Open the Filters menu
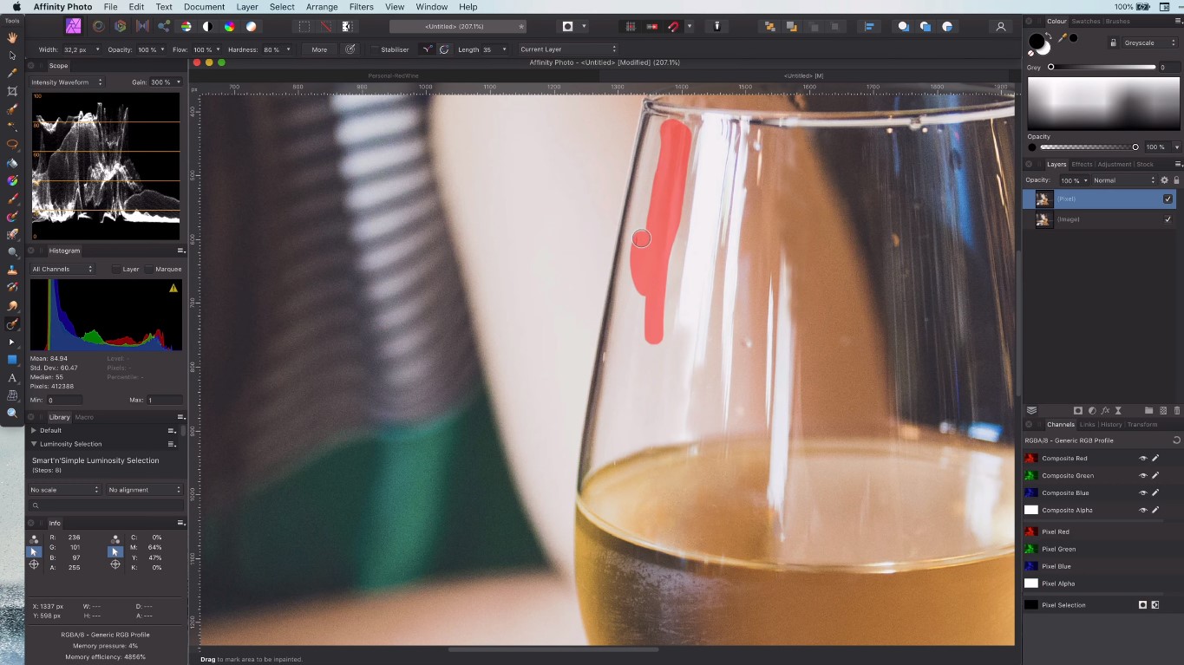The width and height of the screenshot is (1184, 665). coord(361,6)
